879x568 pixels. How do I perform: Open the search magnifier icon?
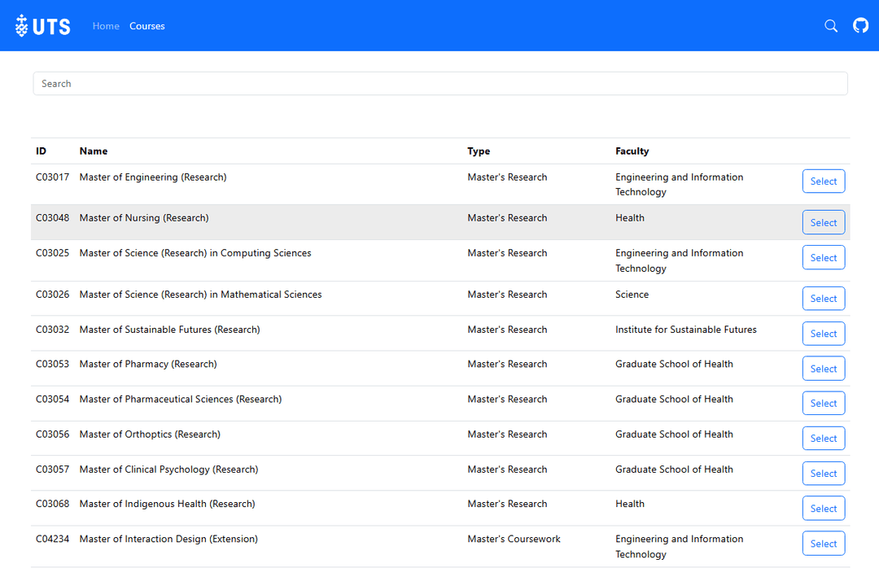pyautogui.click(x=831, y=26)
